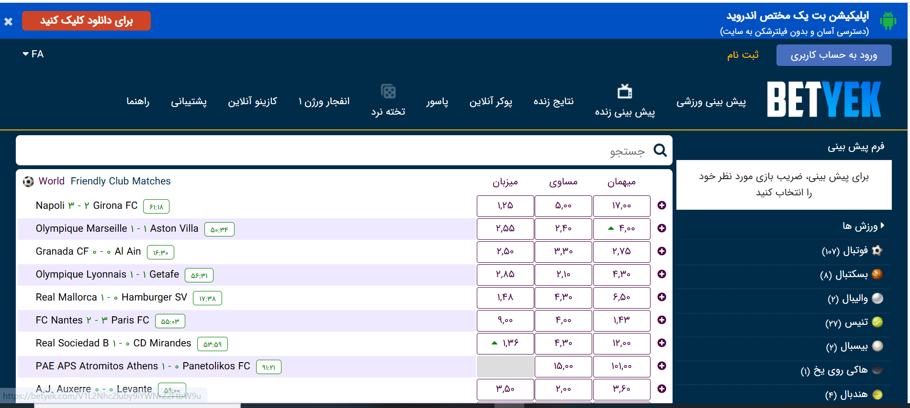Click the مساوی draw column header
This screenshot has width=910, height=408.
tap(563, 182)
